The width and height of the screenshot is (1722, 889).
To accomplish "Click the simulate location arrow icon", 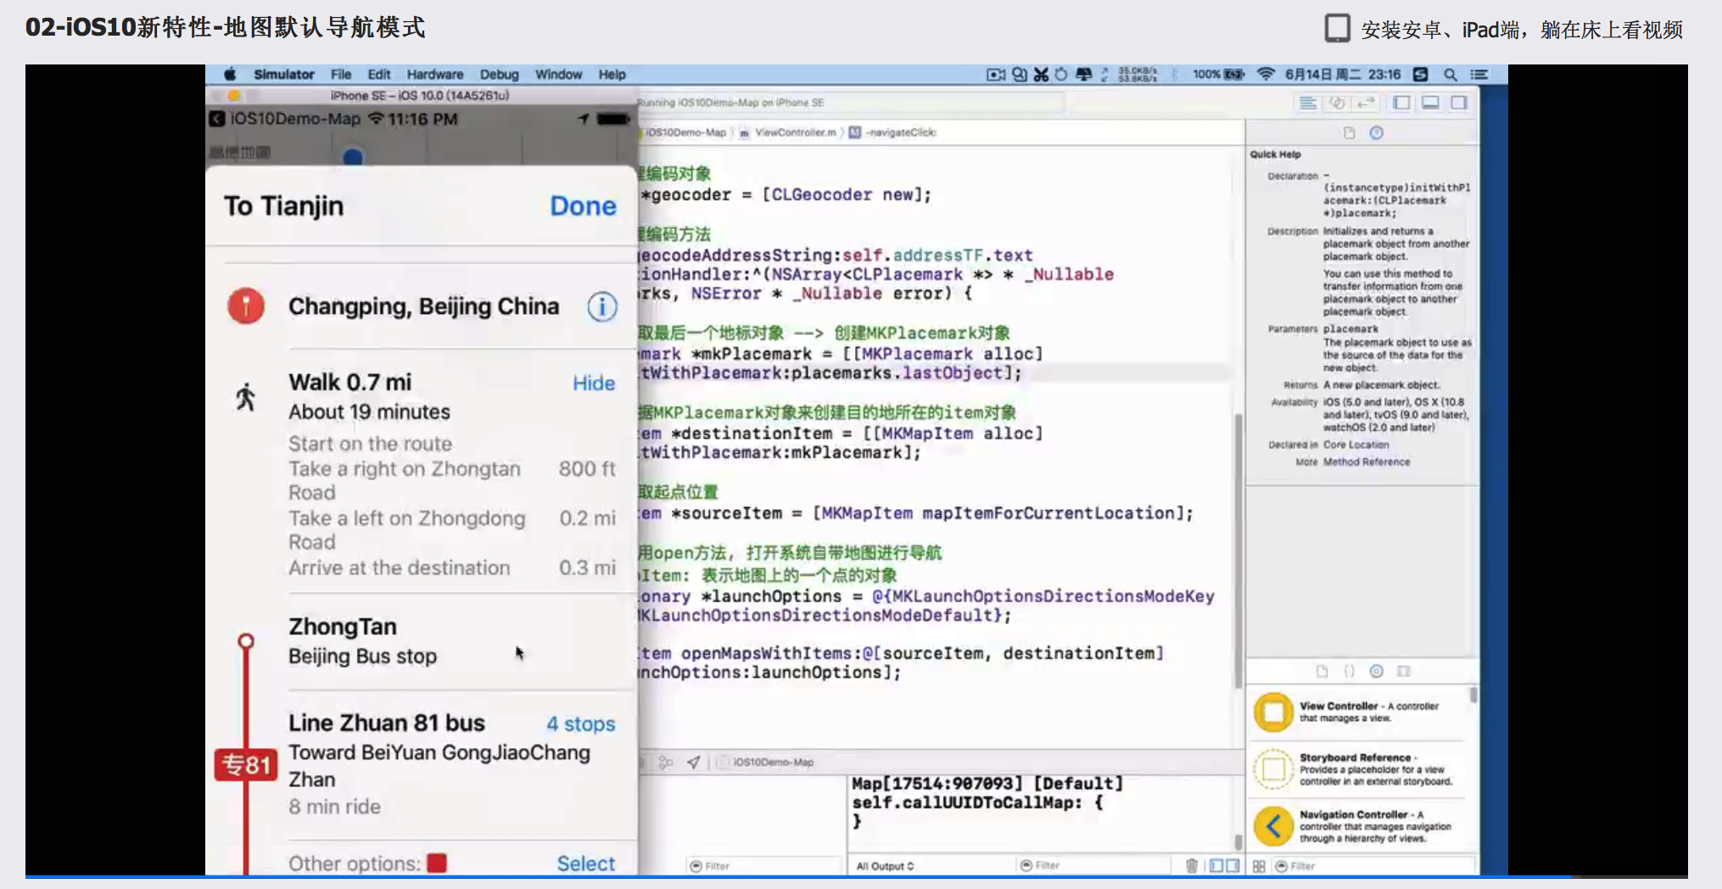I will pos(694,762).
